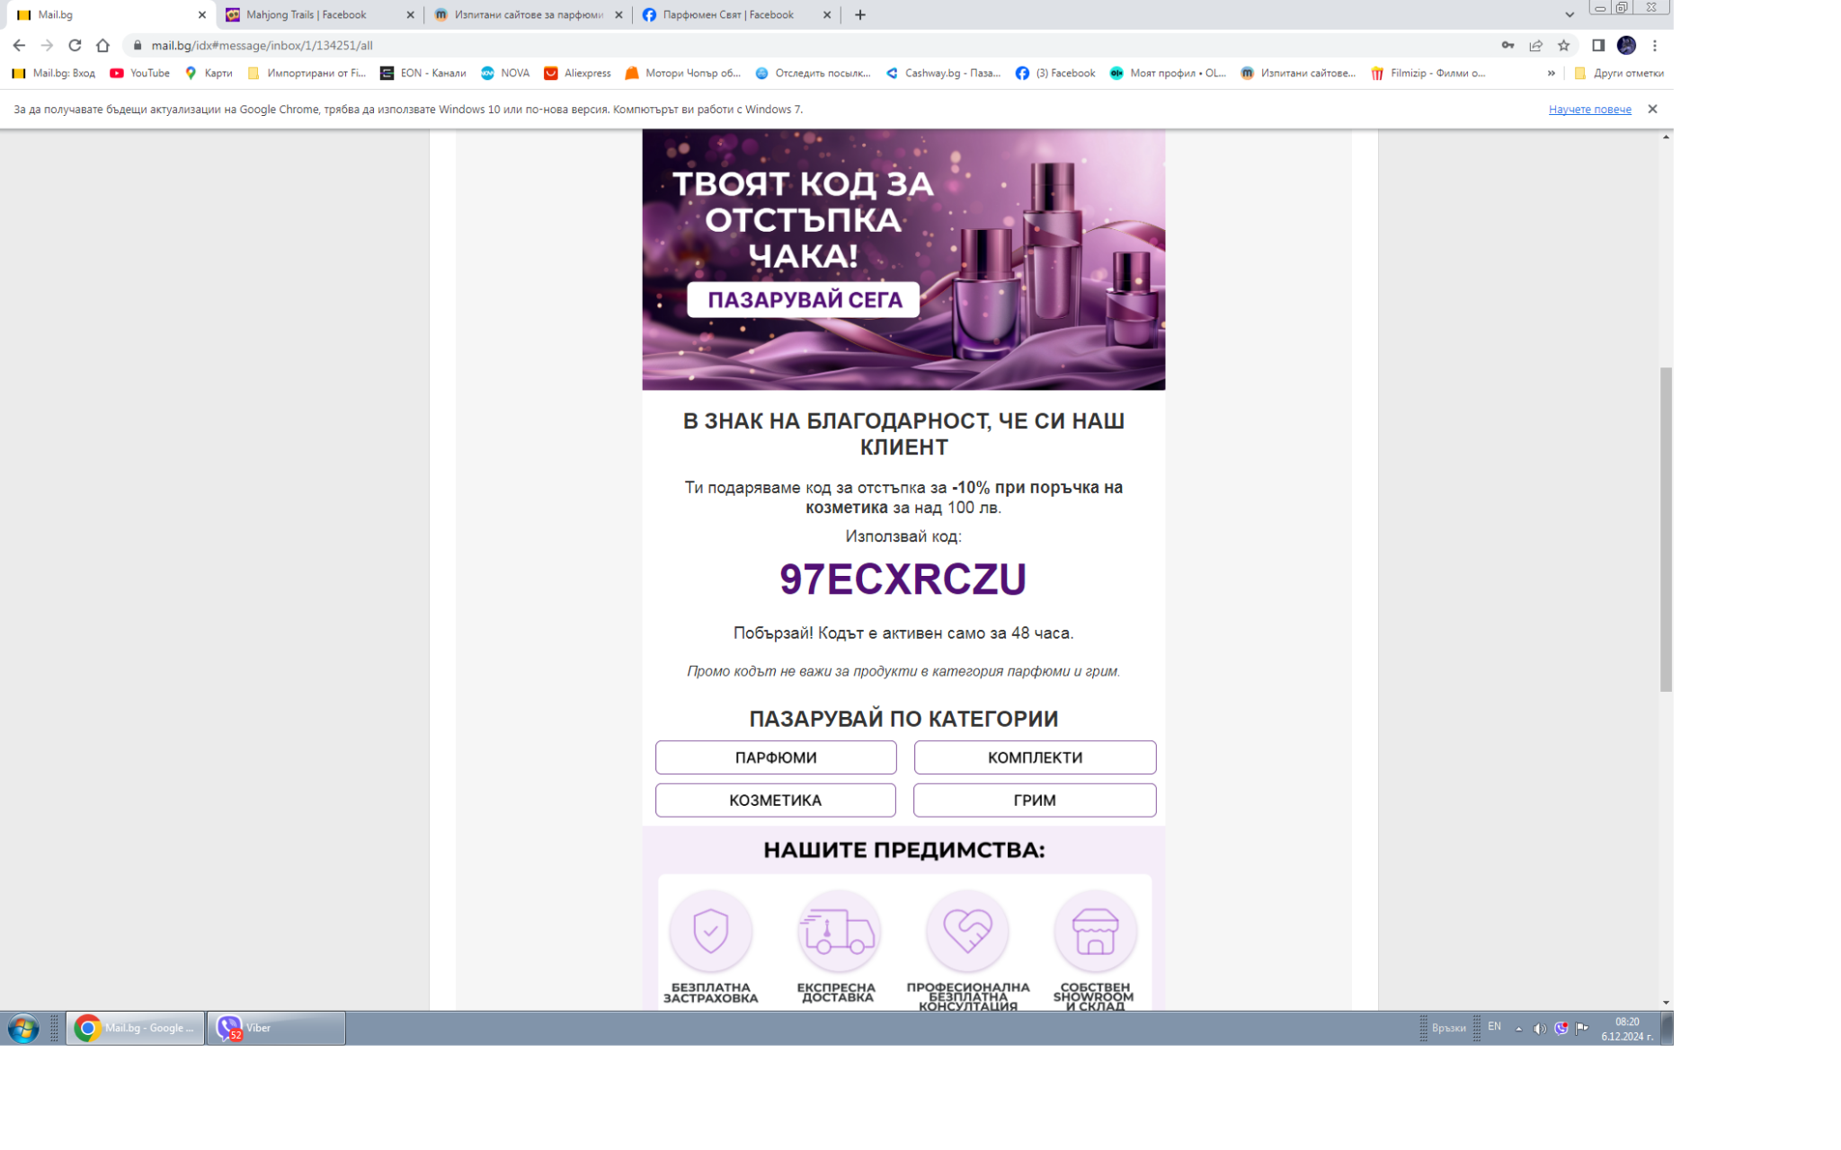
Task: Open the Viber taskbar button
Action: pyautogui.click(x=276, y=1029)
